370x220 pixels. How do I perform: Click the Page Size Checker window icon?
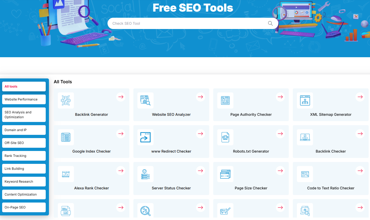(225, 174)
